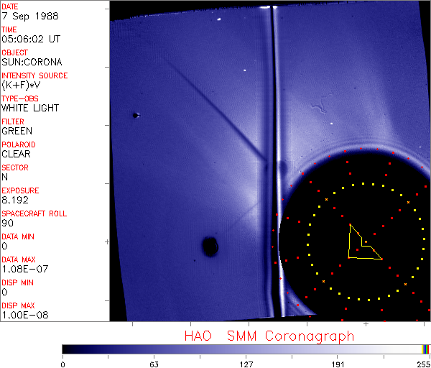Screen dimensions: 431x368
Task: Click the bright vertical streak in the image
Action: [270, 108]
